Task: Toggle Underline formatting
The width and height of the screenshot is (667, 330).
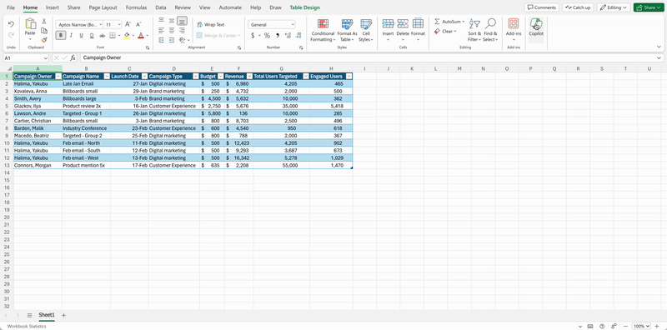Action: click(81, 35)
